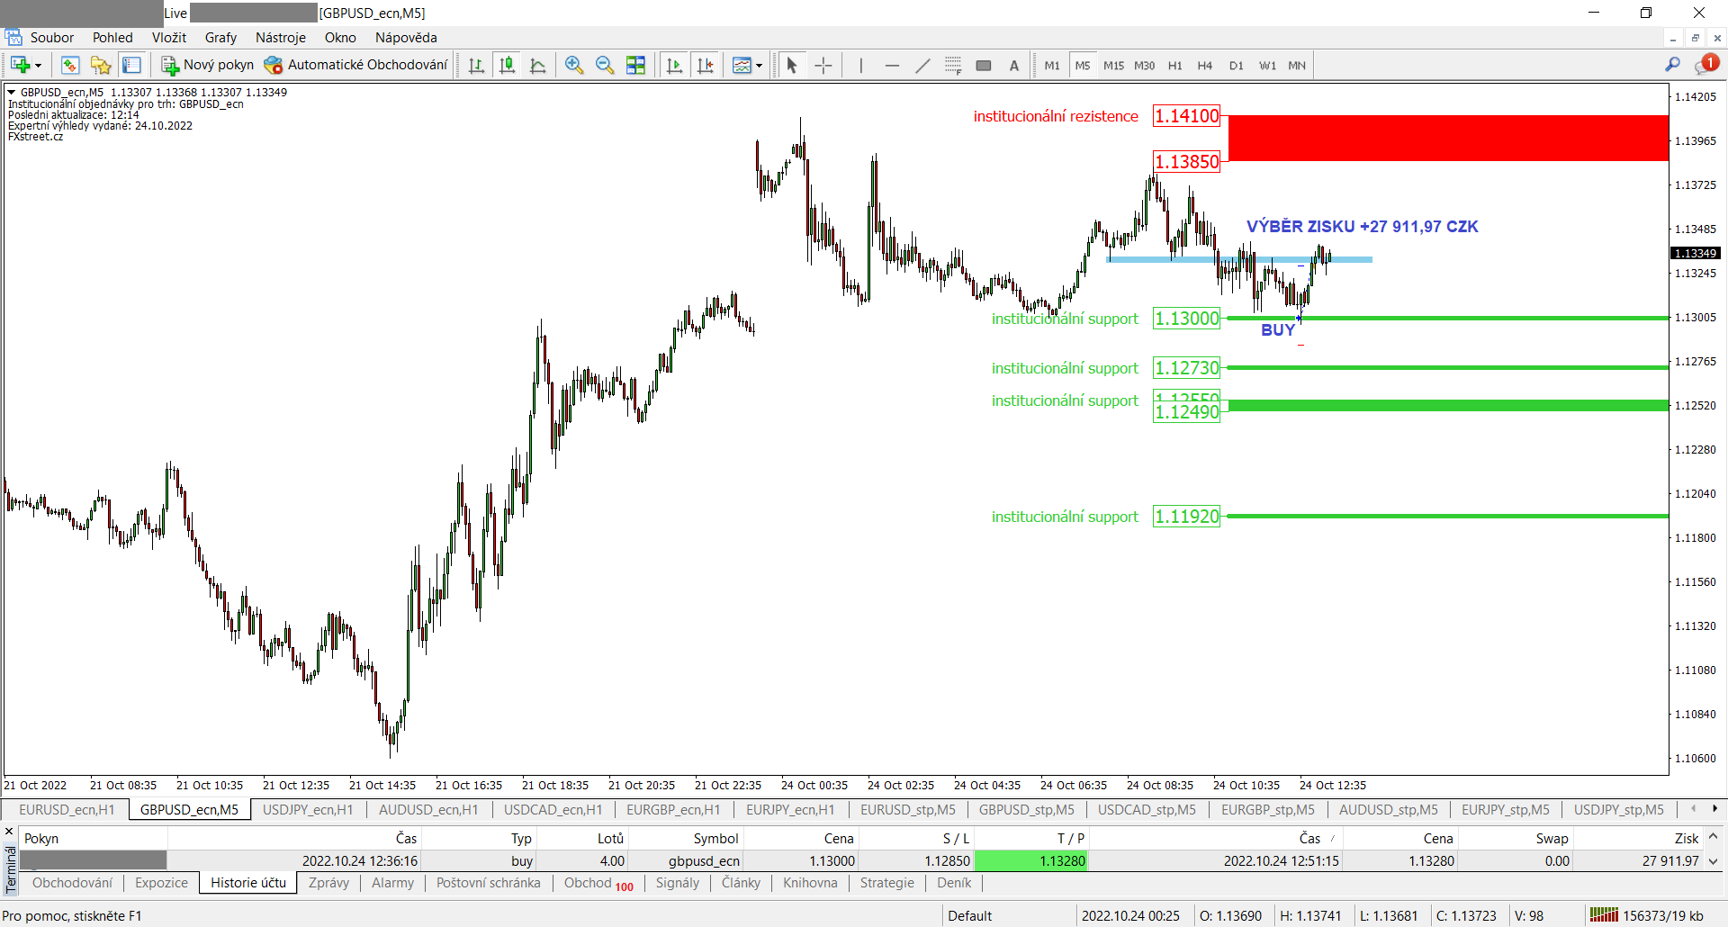
Task: Toggle the Terminal panel icon
Action: [x=131, y=65]
